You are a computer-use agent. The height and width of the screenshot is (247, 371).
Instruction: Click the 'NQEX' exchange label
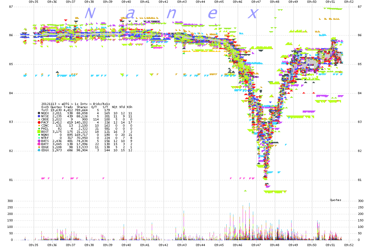coord(45,114)
